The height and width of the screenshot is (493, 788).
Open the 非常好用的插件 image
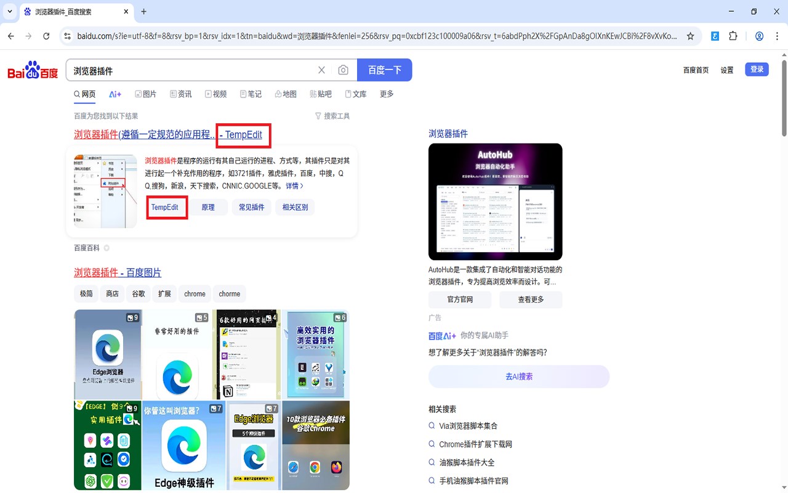(176, 354)
